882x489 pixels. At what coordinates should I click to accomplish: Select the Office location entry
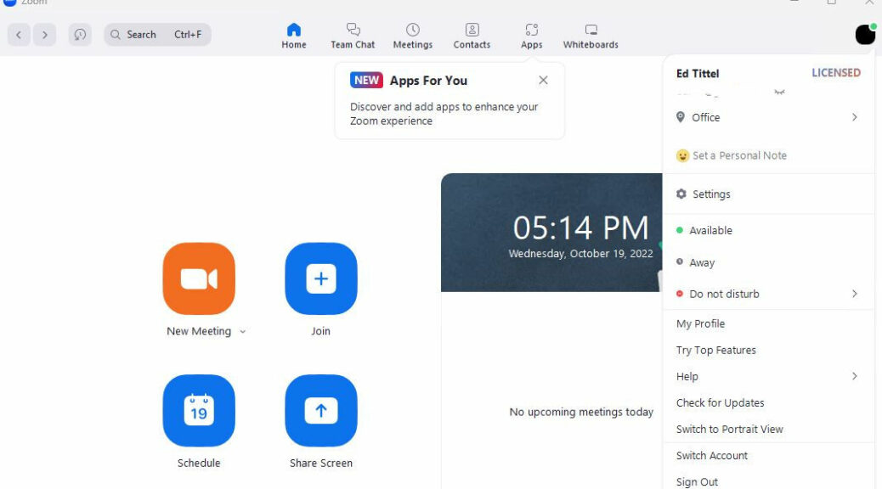click(768, 117)
